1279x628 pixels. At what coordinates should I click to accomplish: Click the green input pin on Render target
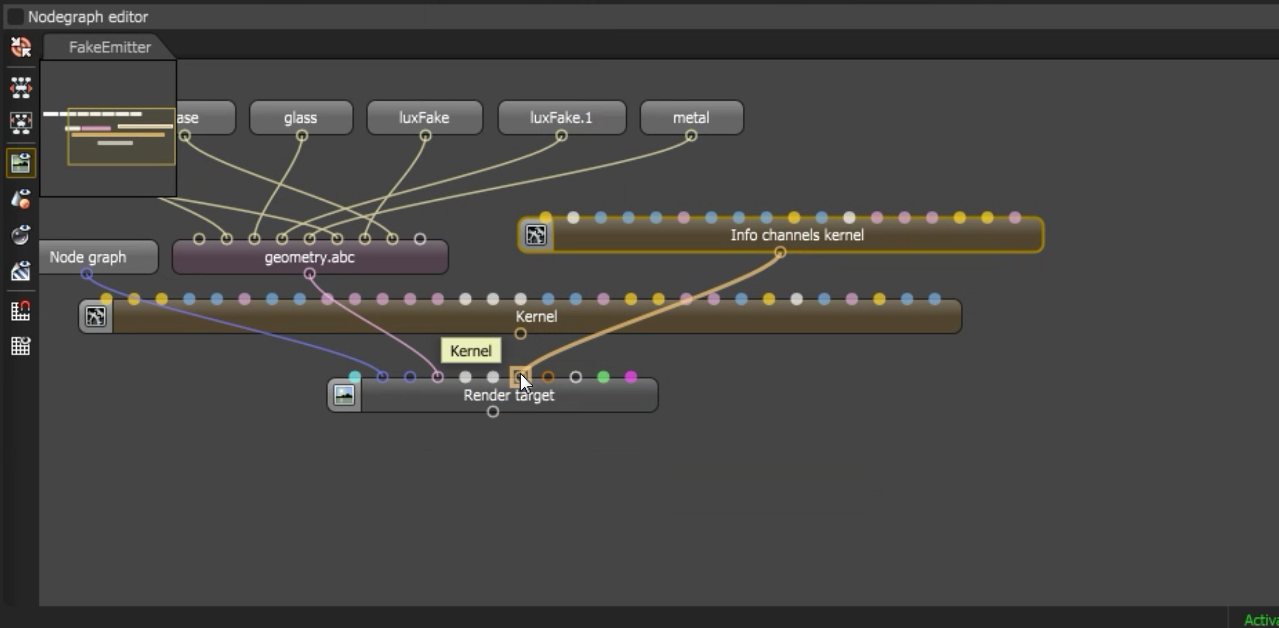coord(603,377)
